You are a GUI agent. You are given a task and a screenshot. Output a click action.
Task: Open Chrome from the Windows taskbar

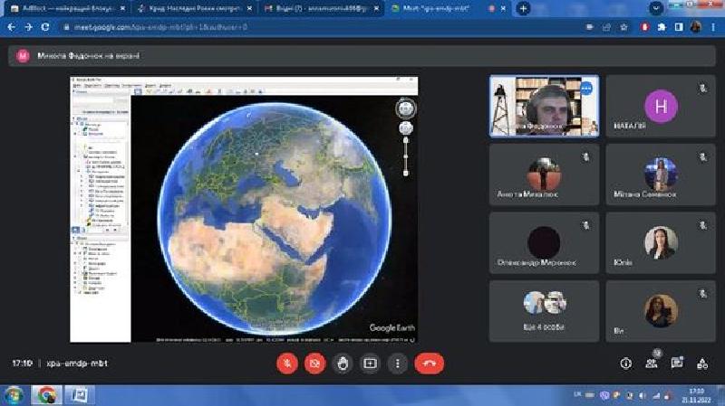[46, 395]
